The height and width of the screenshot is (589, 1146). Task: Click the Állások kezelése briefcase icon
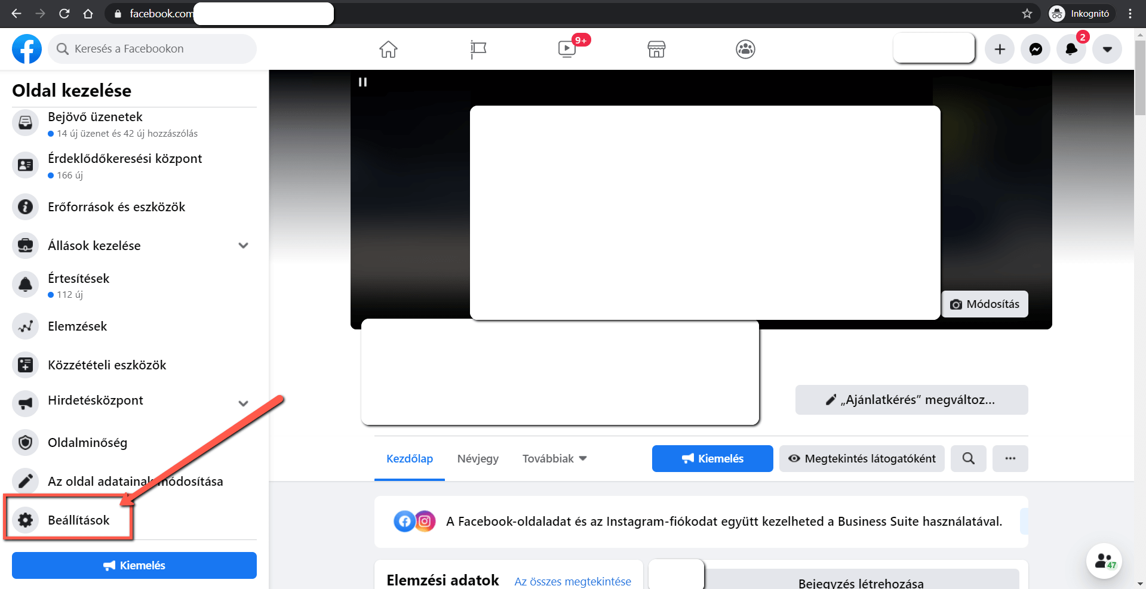(25, 245)
